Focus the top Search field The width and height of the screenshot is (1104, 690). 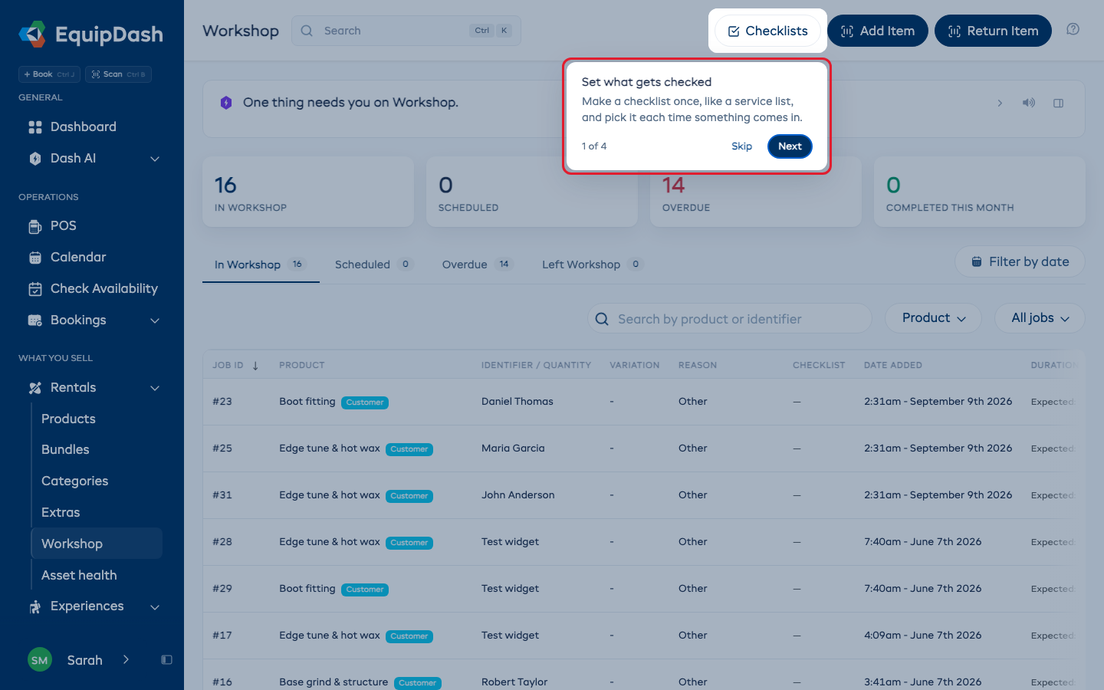pos(406,31)
